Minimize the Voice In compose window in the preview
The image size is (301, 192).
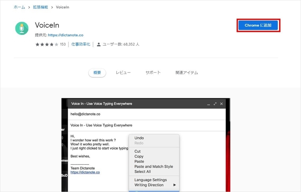[x=208, y=104]
